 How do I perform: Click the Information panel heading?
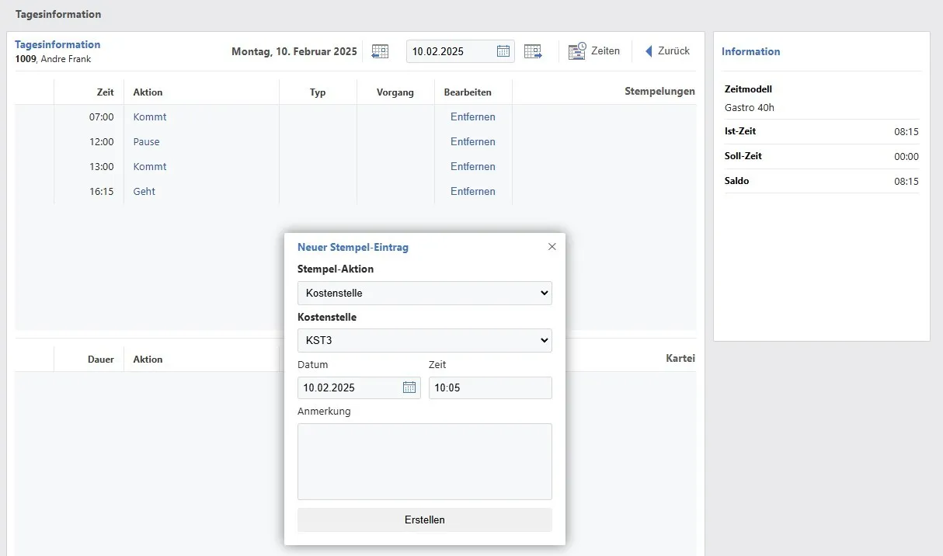(x=751, y=52)
